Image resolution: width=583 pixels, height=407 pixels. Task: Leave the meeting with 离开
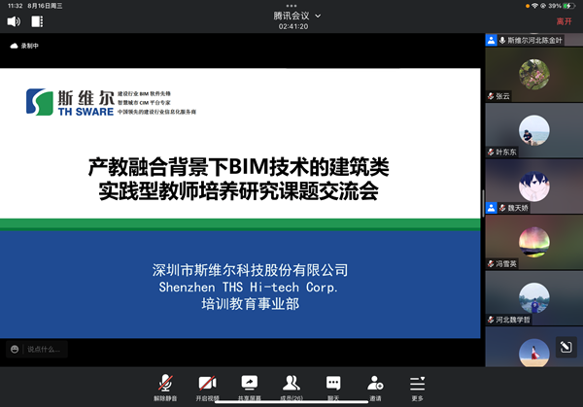coord(564,20)
